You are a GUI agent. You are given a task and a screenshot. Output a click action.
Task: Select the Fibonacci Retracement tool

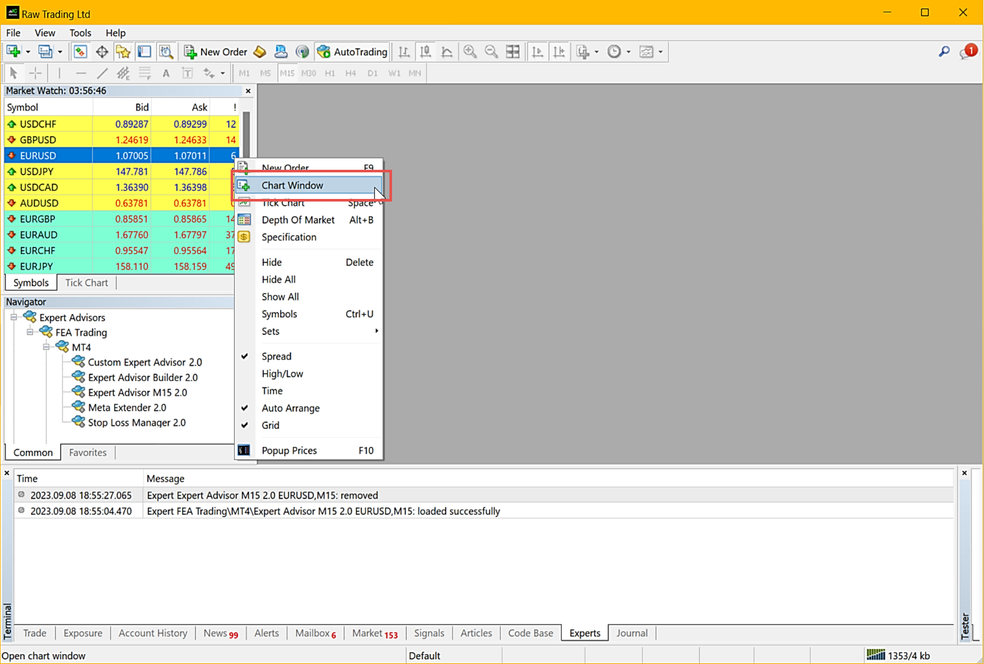[x=145, y=73]
